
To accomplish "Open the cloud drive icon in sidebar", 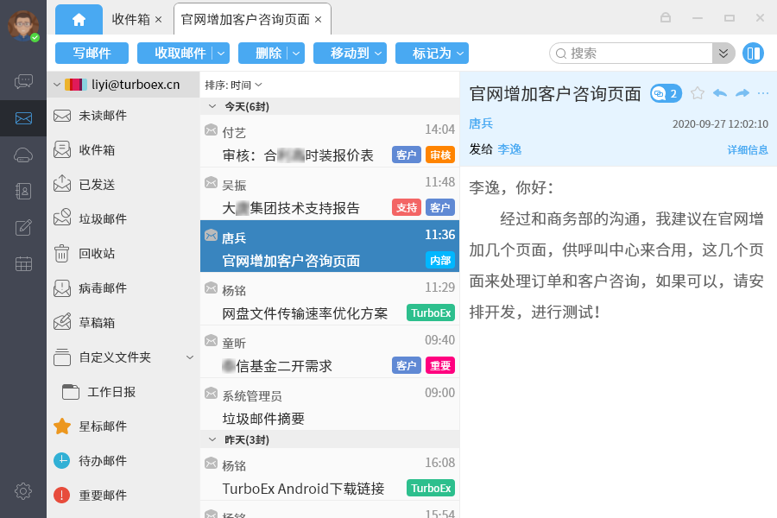I will 23,155.
